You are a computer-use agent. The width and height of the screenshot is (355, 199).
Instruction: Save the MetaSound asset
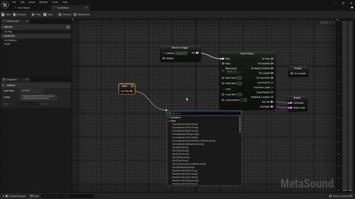tap(6, 14)
